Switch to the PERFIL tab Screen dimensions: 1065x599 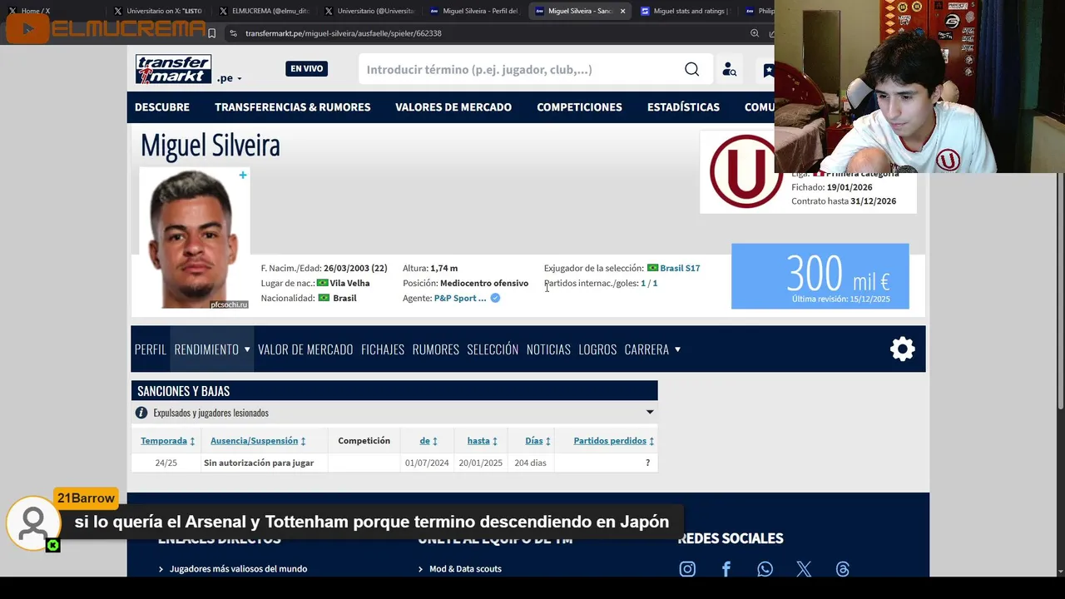tap(151, 349)
